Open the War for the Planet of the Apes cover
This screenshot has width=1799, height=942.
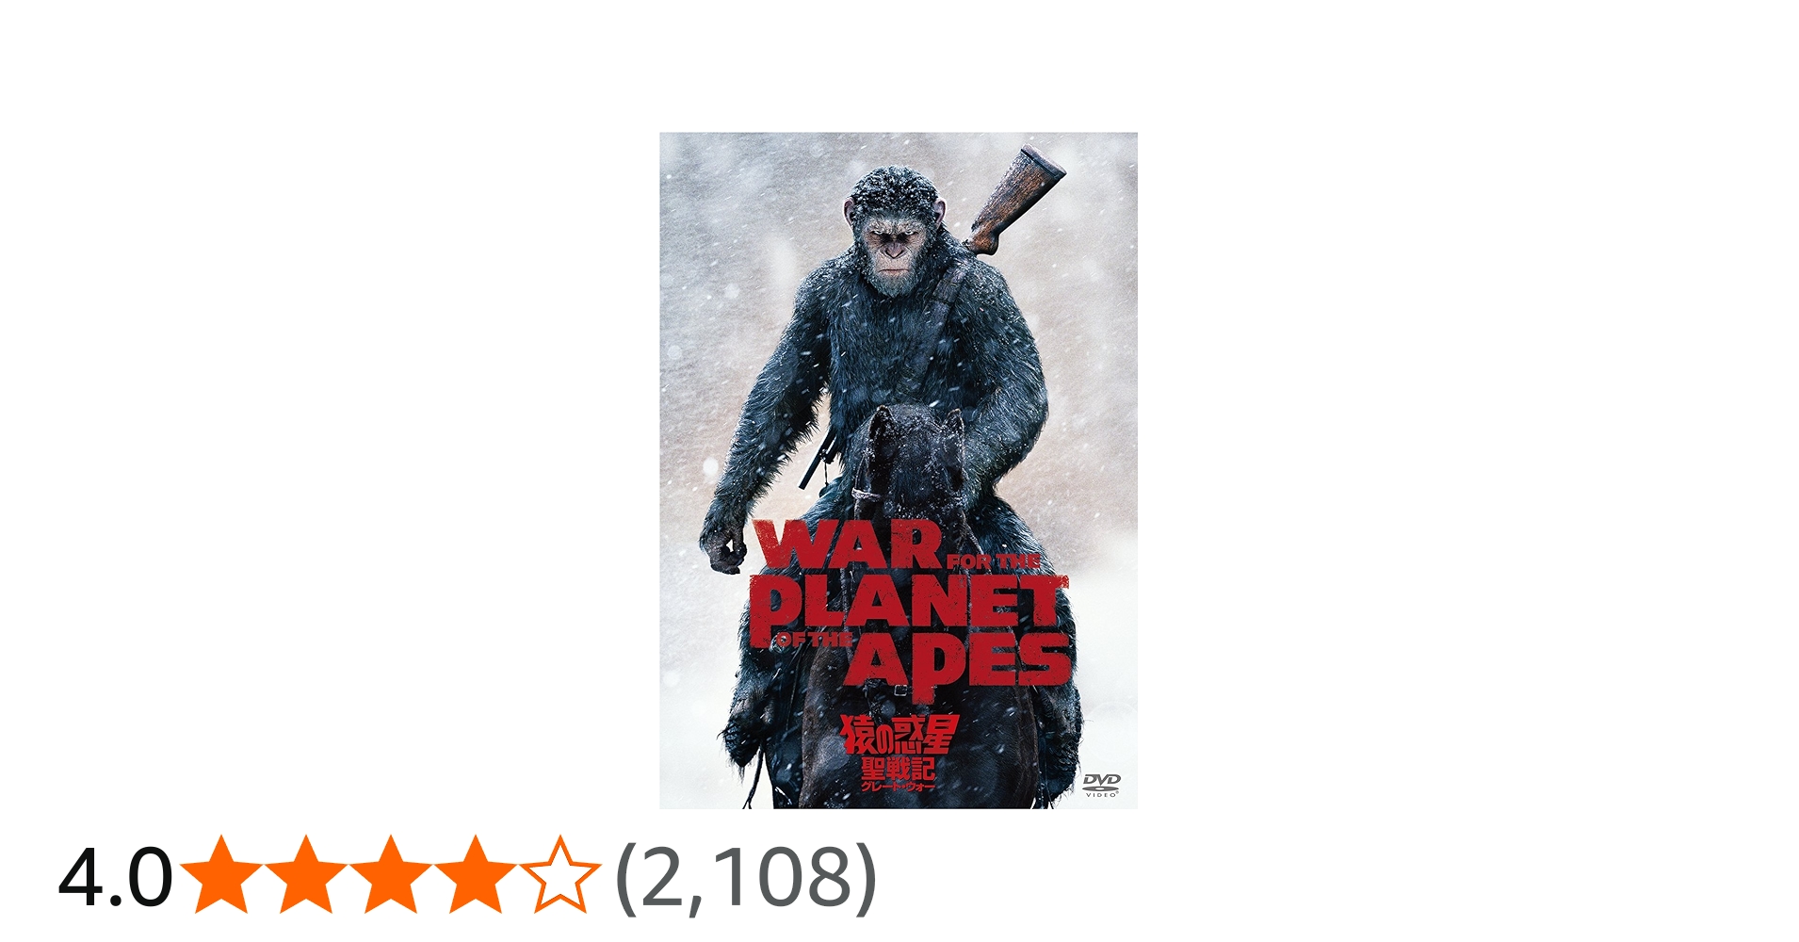tap(899, 470)
